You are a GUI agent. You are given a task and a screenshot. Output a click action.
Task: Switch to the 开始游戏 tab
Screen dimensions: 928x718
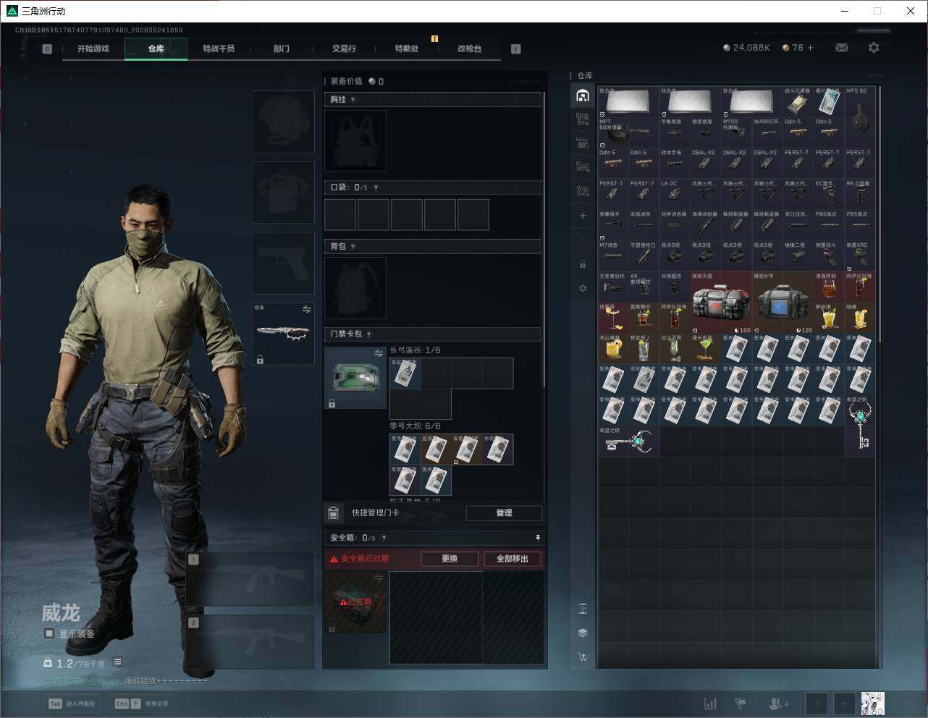[93, 48]
